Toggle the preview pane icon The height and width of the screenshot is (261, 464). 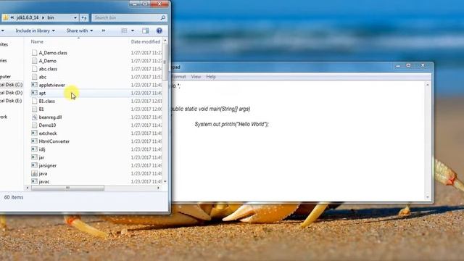click(145, 30)
